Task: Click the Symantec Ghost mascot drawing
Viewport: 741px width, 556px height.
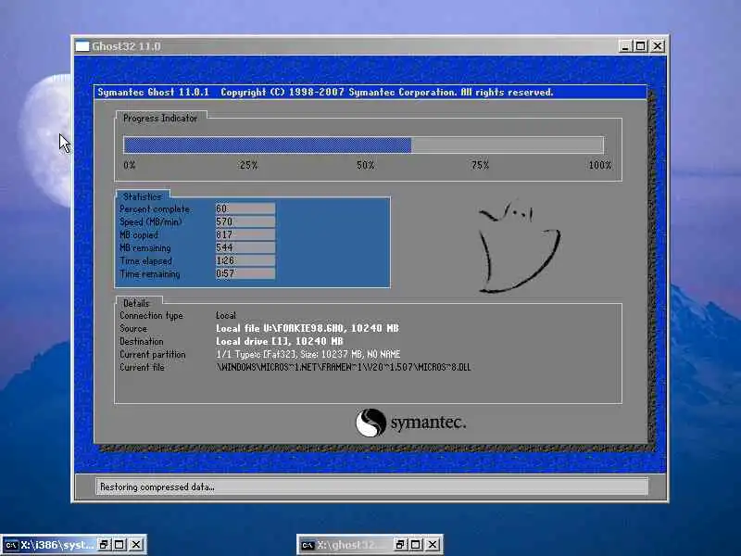Action: 520,246
